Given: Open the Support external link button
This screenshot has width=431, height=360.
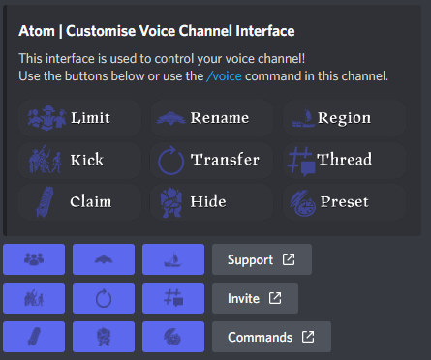Looking at the screenshot, I should (262, 259).
